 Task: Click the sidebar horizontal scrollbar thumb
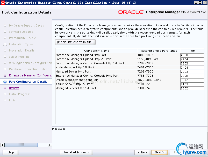coord(21,145)
